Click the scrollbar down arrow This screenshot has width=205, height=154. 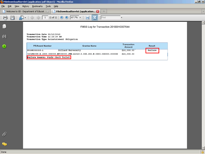point(203,148)
